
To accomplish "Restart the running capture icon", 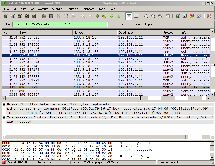I will [34, 16].
